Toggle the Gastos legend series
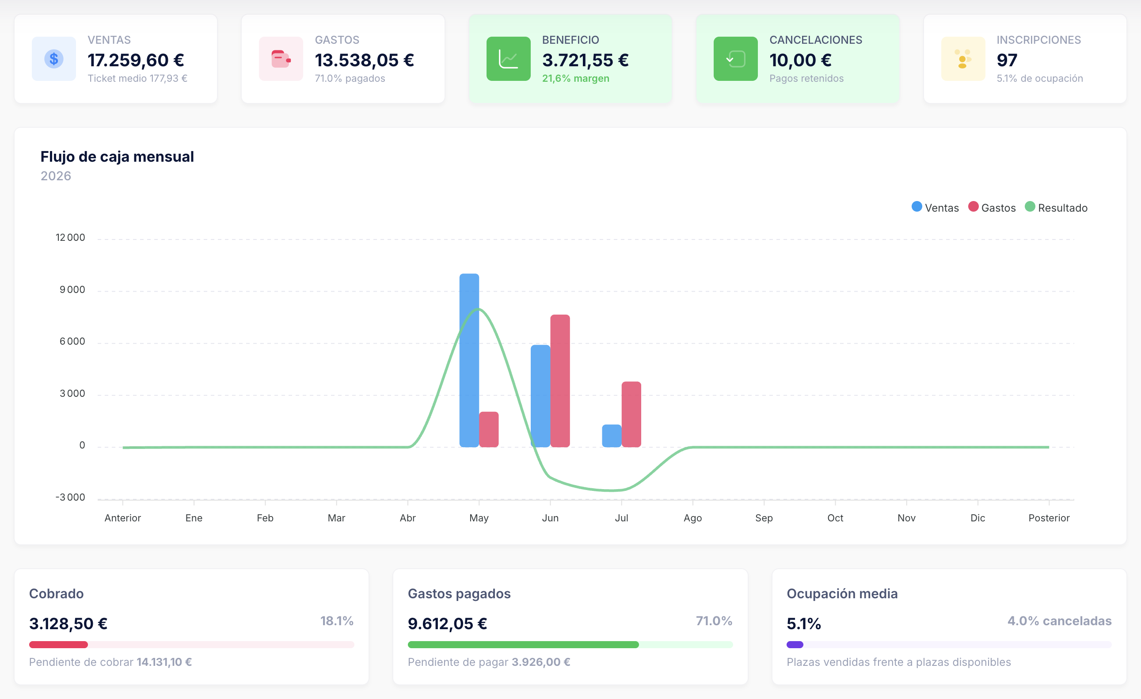1141x699 pixels. coord(992,207)
